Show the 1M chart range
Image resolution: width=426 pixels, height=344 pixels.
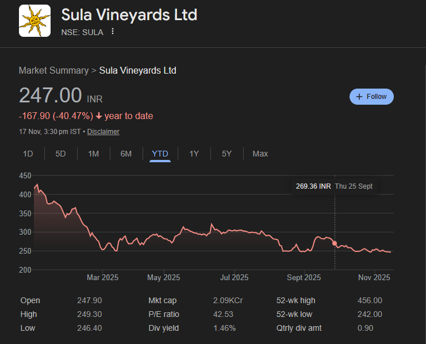tap(93, 154)
